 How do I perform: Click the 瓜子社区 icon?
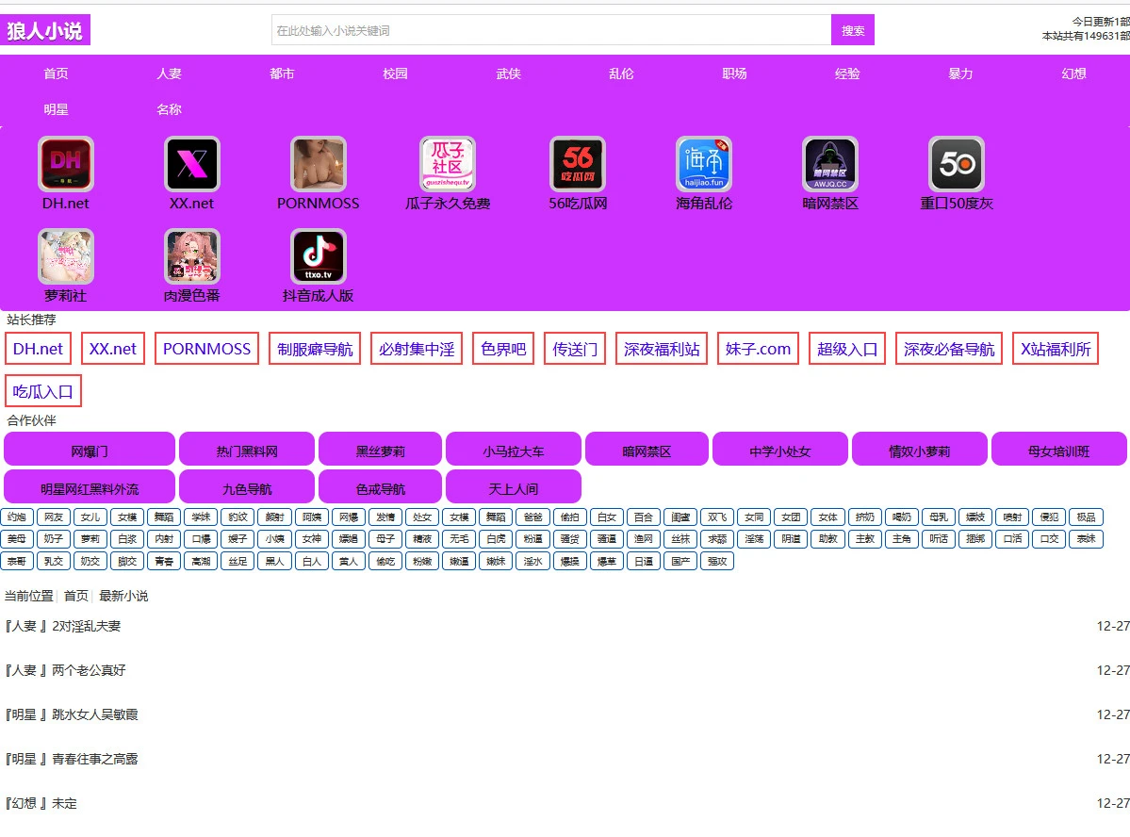(448, 165)
